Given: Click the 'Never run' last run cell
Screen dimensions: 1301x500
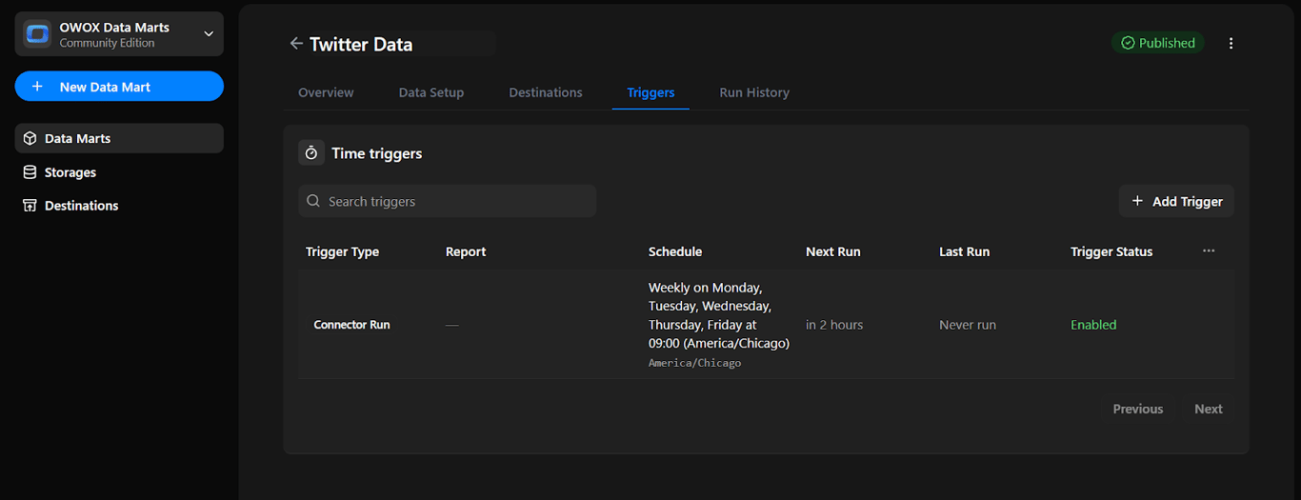Looking at the screenshot, I should [968, 325].
